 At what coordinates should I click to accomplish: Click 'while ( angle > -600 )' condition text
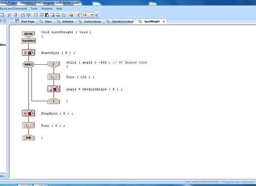click(88, 62)
